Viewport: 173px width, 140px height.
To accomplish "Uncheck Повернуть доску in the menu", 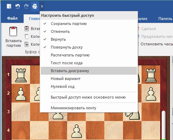I will point(89,47).
